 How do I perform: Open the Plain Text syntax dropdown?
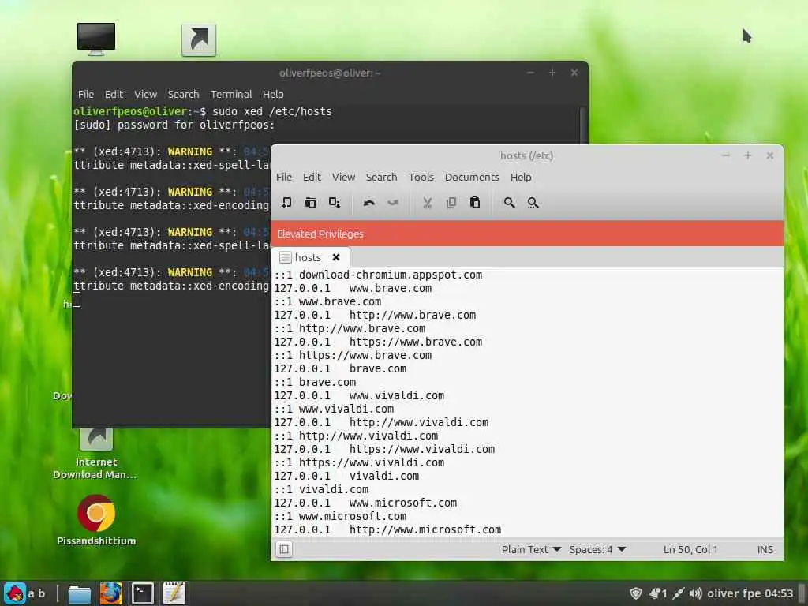click(531, 549)
